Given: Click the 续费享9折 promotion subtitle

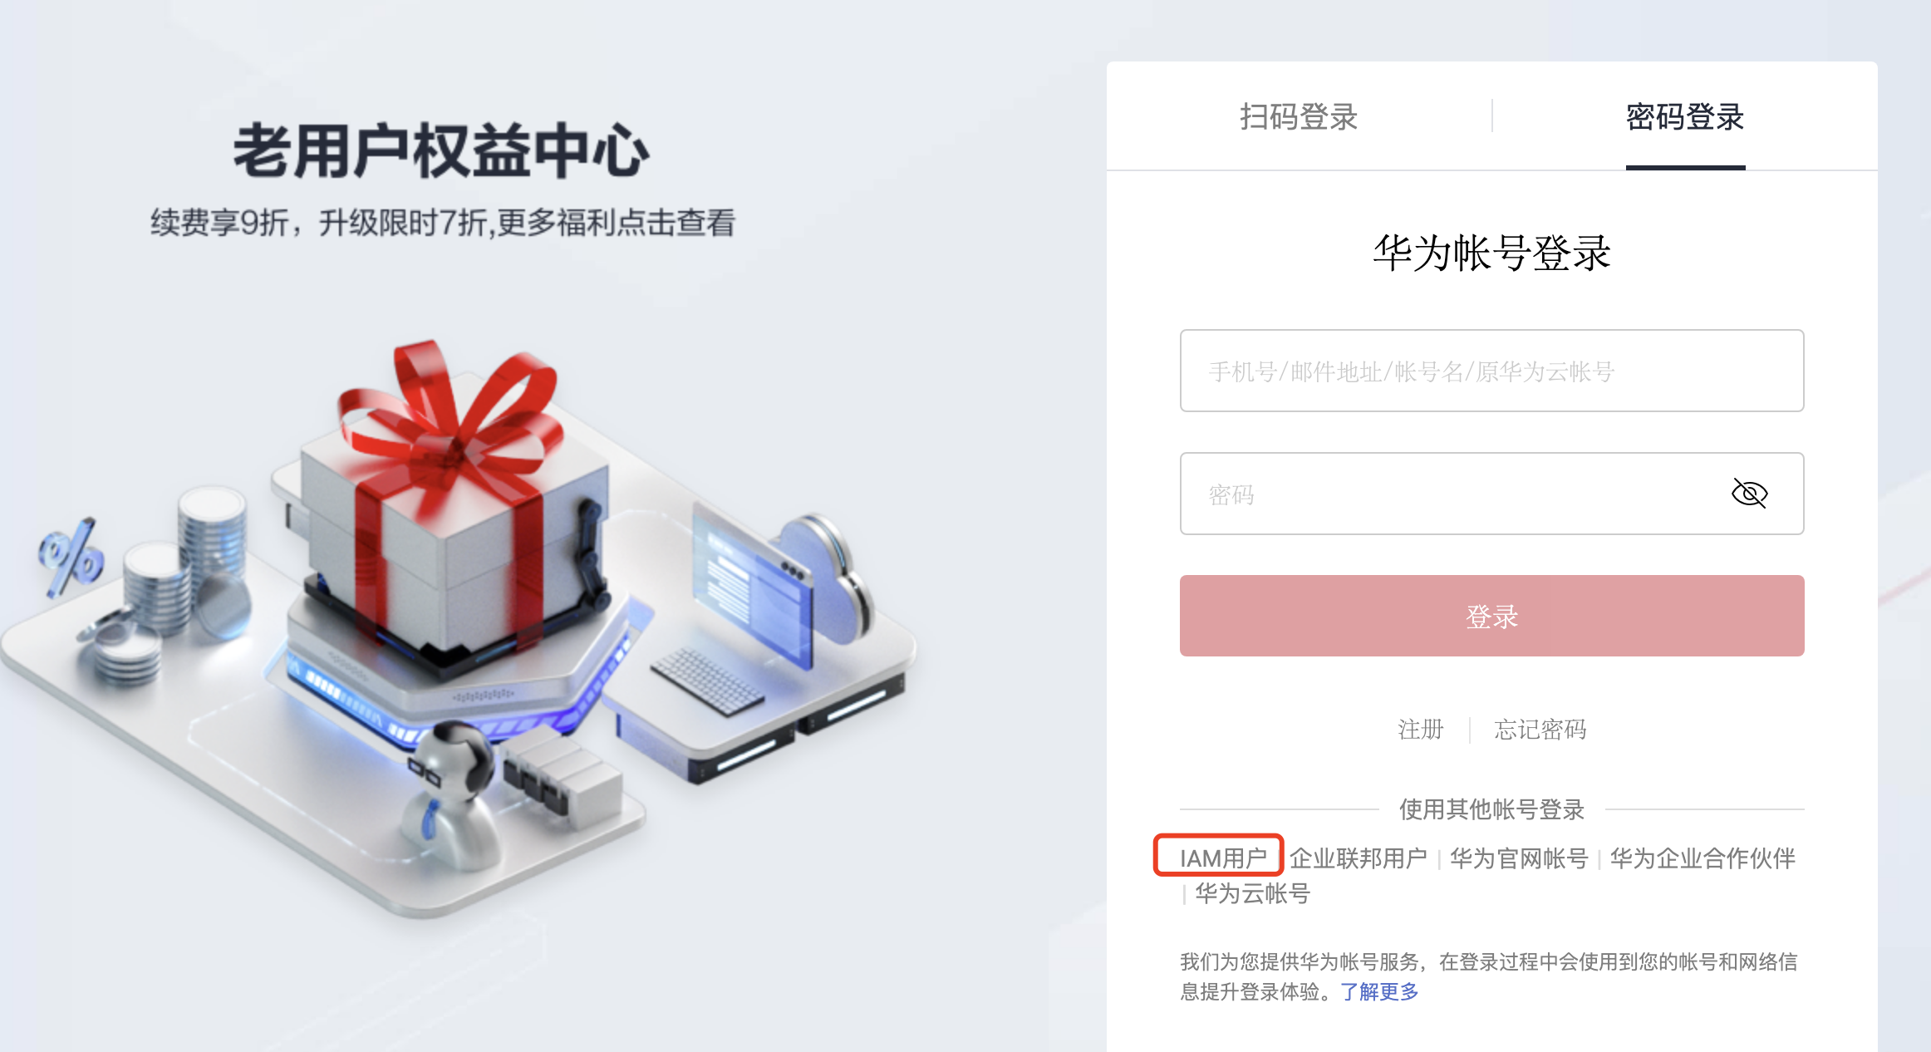Looking at the screenshot, I should [443, 223].
